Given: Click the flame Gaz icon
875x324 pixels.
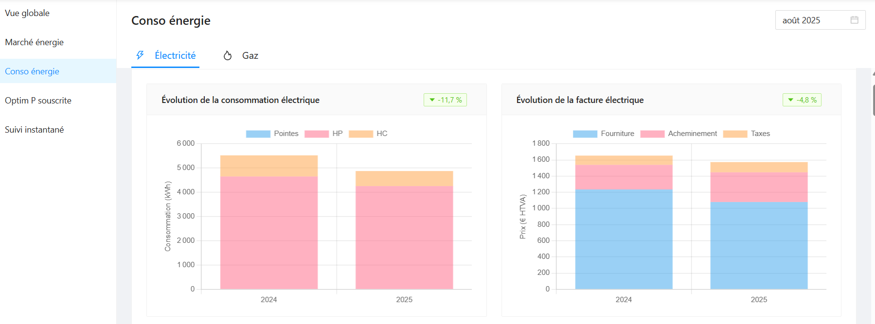Looking at the screenshot, I should click(x=227, y=56).
